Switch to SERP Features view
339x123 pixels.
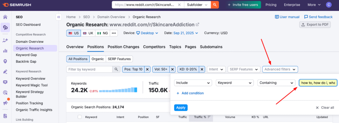coord(119,59)
